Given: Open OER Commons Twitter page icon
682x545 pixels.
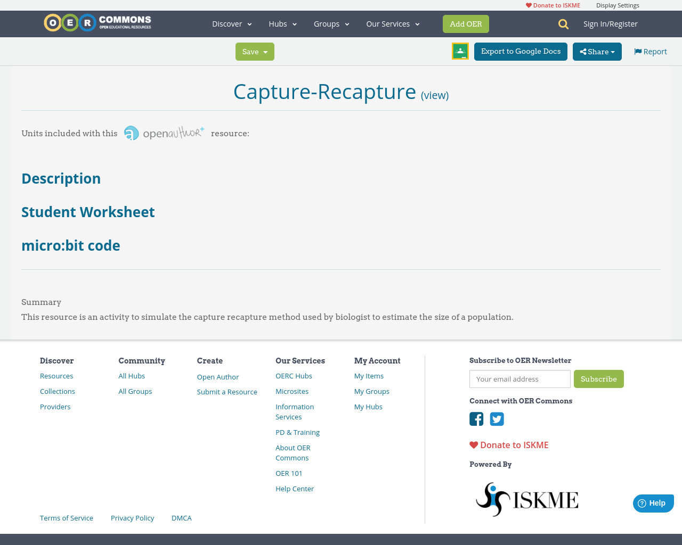Looking at the screenshot, I should pyautogui.click(x=497, y=419).
